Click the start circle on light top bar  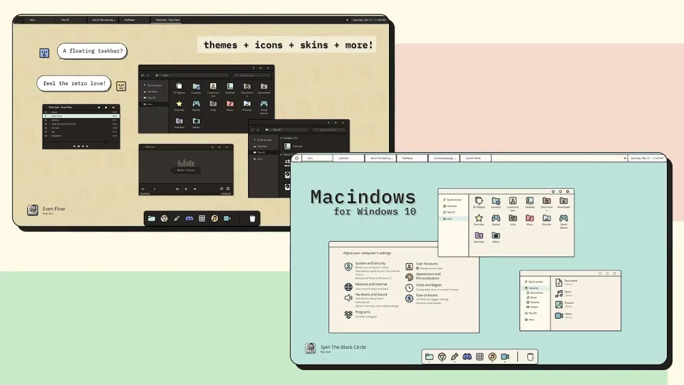(x=297, y=158)
